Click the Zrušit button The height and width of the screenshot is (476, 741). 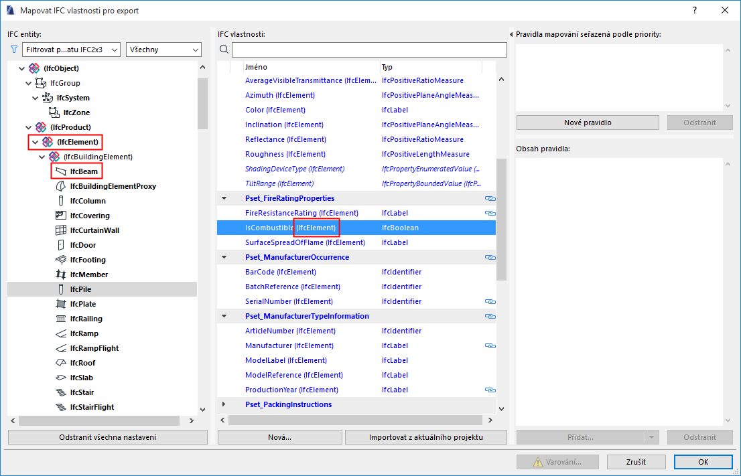(636, 462)
